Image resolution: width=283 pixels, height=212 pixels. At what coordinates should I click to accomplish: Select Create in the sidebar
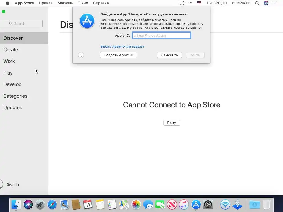[x=11, y=50]
